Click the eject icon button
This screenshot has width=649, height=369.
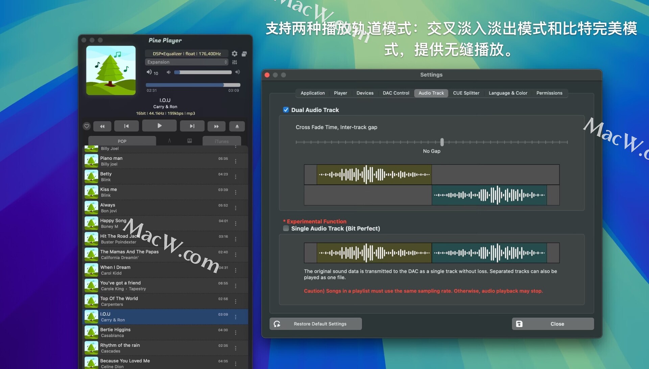pyautogui.click(x=237, y=126)
